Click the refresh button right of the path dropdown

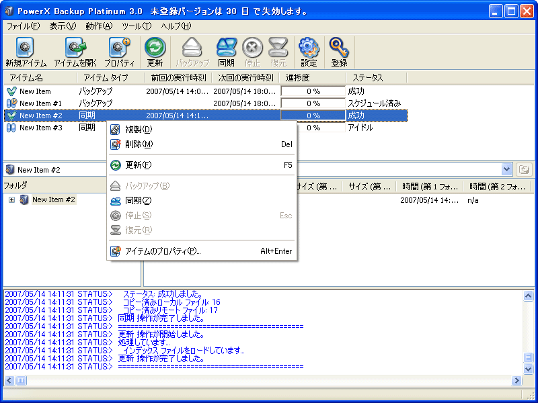click(524, 169)
